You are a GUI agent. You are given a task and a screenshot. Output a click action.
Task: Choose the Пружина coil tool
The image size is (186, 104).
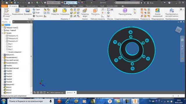tap(37, 16)
